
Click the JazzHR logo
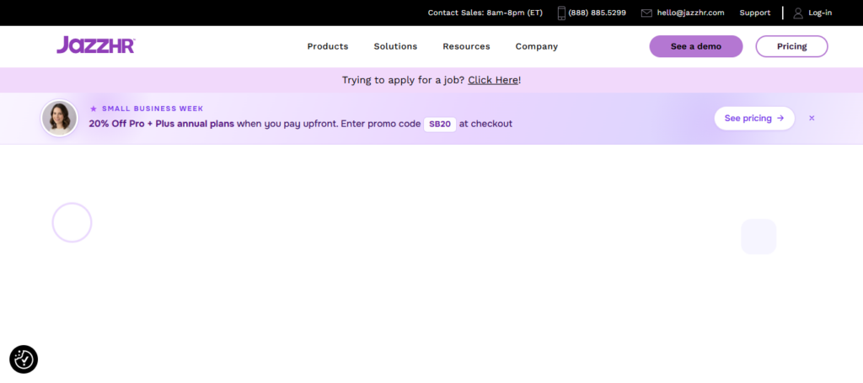96,45
